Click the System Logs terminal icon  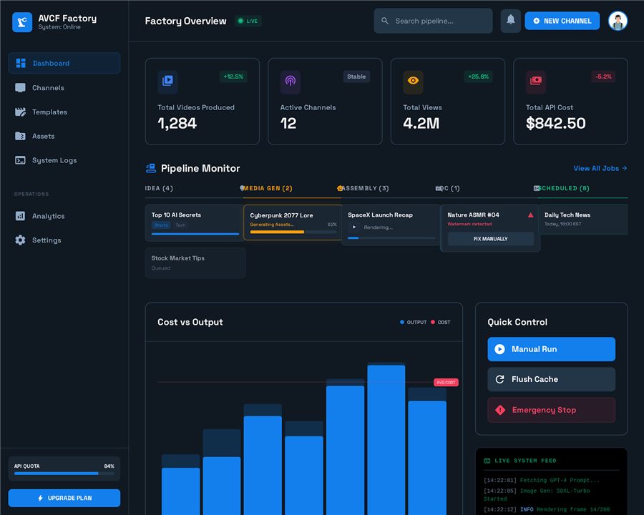[20, 160]
